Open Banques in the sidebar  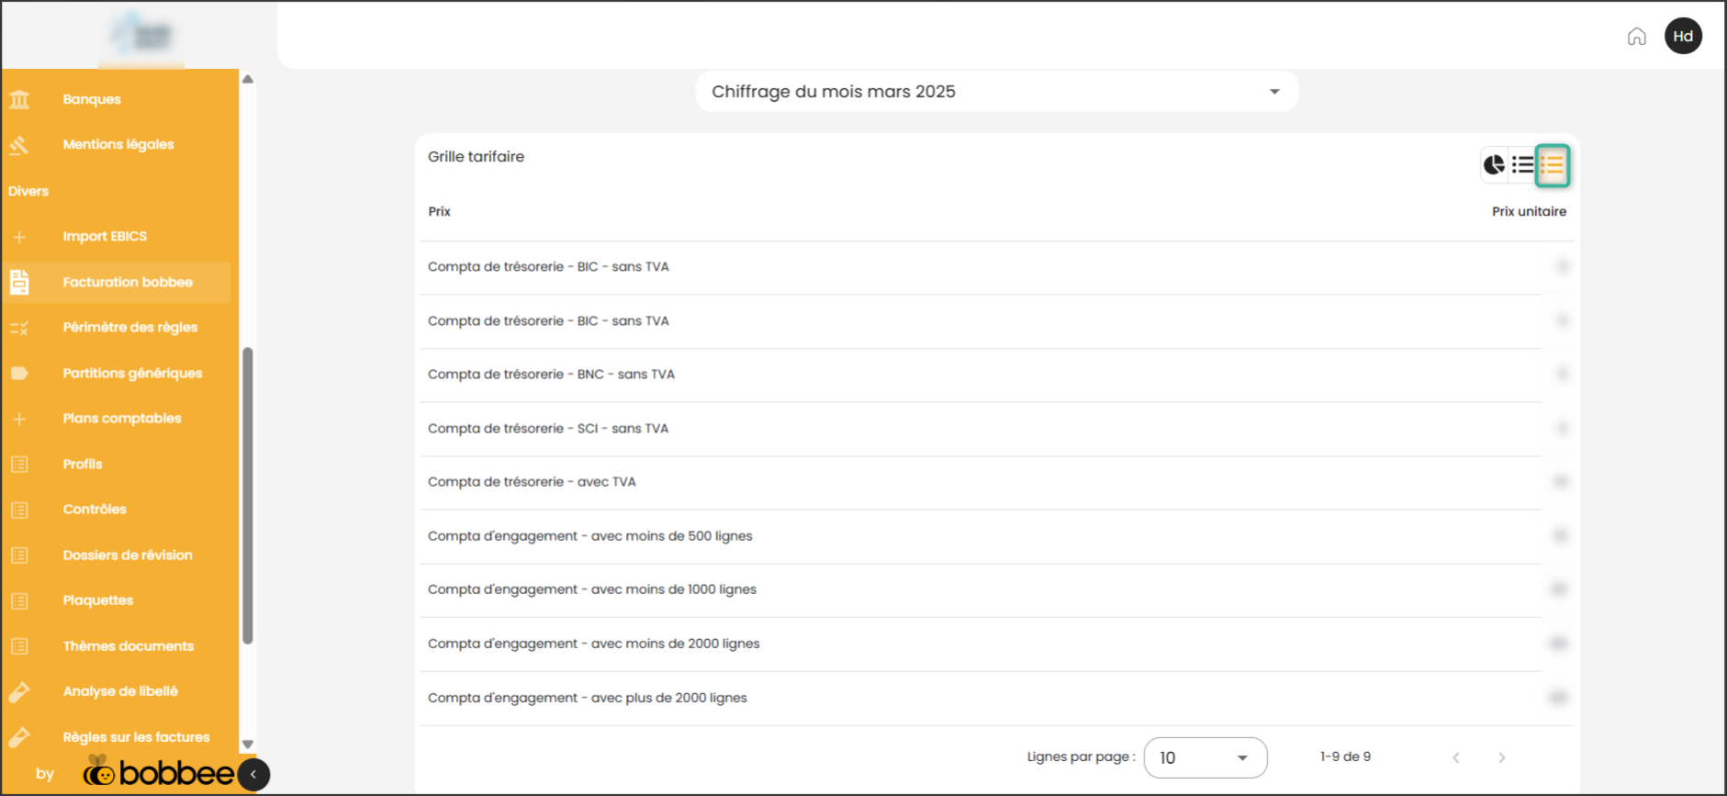click(x=92, y=99)
